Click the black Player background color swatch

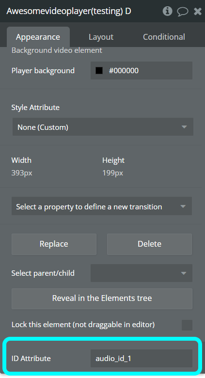[x=99, y=71]
